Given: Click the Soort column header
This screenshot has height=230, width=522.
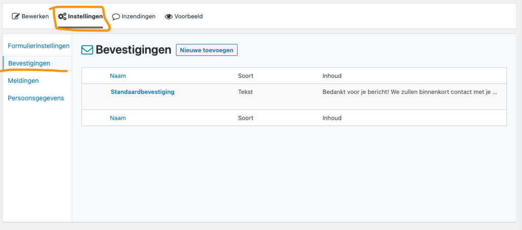Looking at the screenshot, I should pyautogui.click(x=246, y=76).
